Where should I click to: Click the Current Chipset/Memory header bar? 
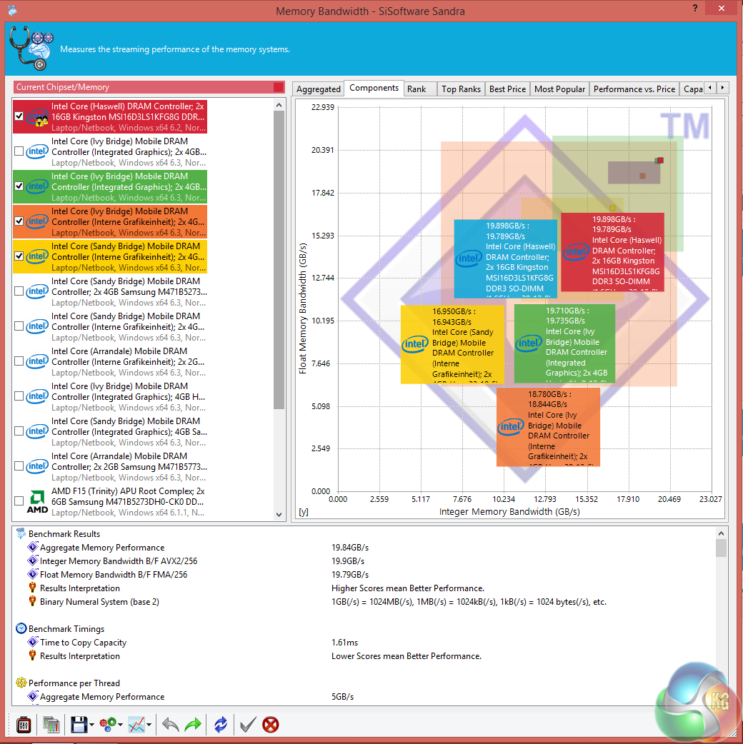coord(149,87)
